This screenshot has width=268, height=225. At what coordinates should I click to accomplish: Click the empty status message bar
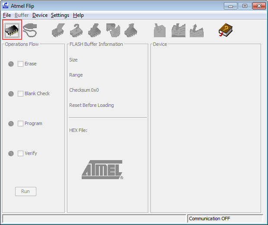click(94, 219)
